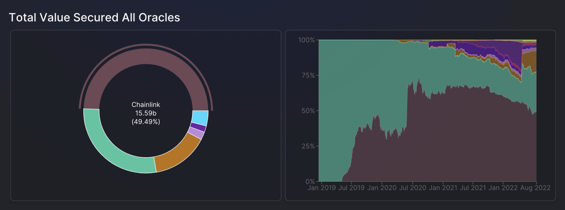The height and width of the screenshot is (210, 565).
Task: Click the Jan 2022 x-axis label
Action: pyautogui.click(x=503, y=188)
